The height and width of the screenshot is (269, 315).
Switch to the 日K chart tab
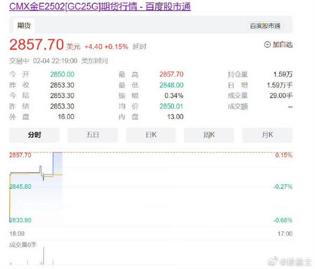pyautogui.click(x=151, y=135)
